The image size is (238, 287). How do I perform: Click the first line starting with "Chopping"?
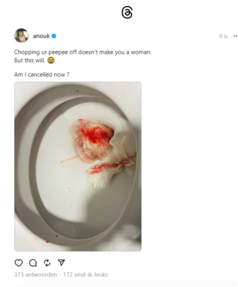click(82, 52)
